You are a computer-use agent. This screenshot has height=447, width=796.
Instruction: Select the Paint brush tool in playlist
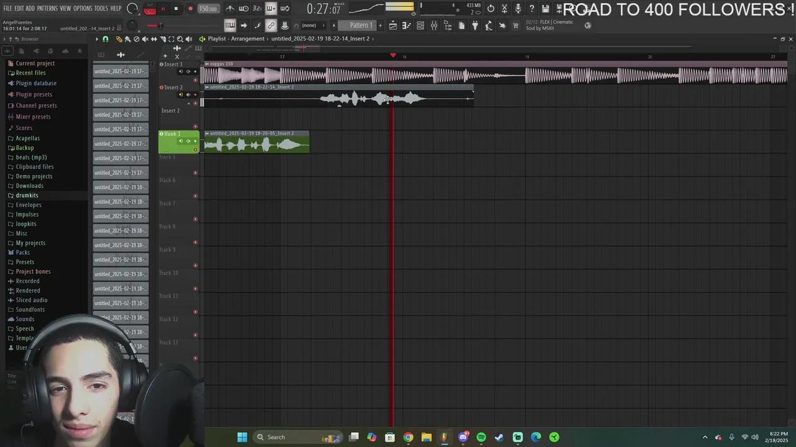click(127, 39)
